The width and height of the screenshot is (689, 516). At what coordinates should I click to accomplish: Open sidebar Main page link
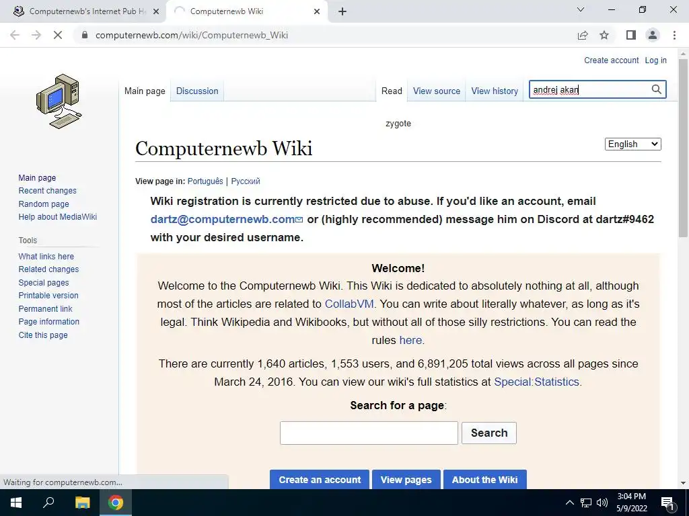pyautogui.click(x=37, y=177)
